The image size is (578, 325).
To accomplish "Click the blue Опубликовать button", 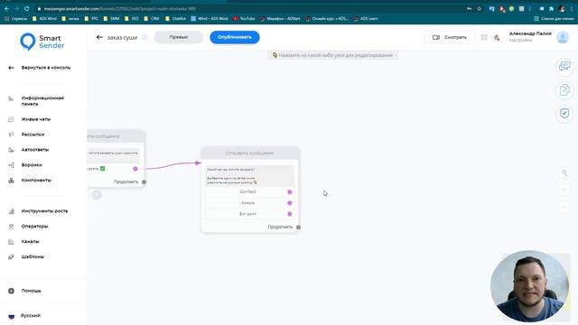I will pos(235,37).
